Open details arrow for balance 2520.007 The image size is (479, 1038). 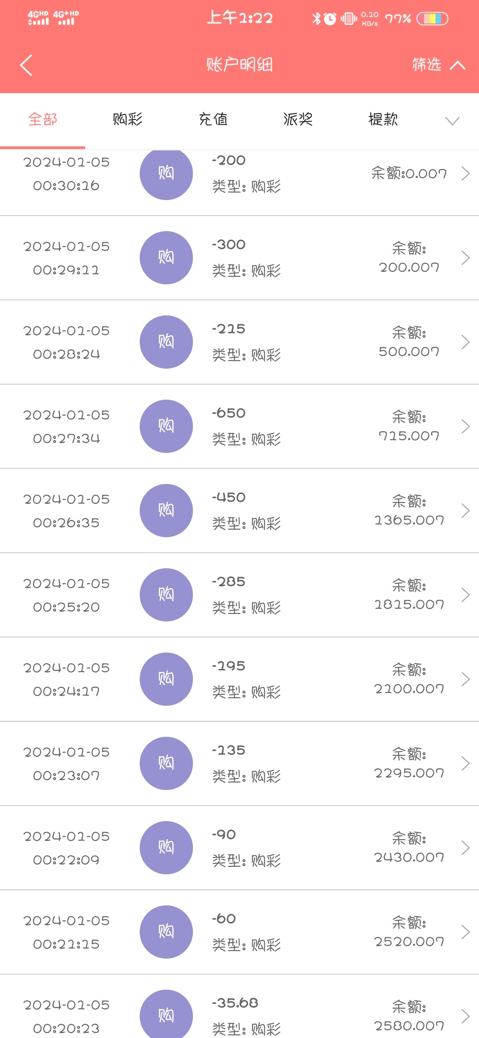465,932
